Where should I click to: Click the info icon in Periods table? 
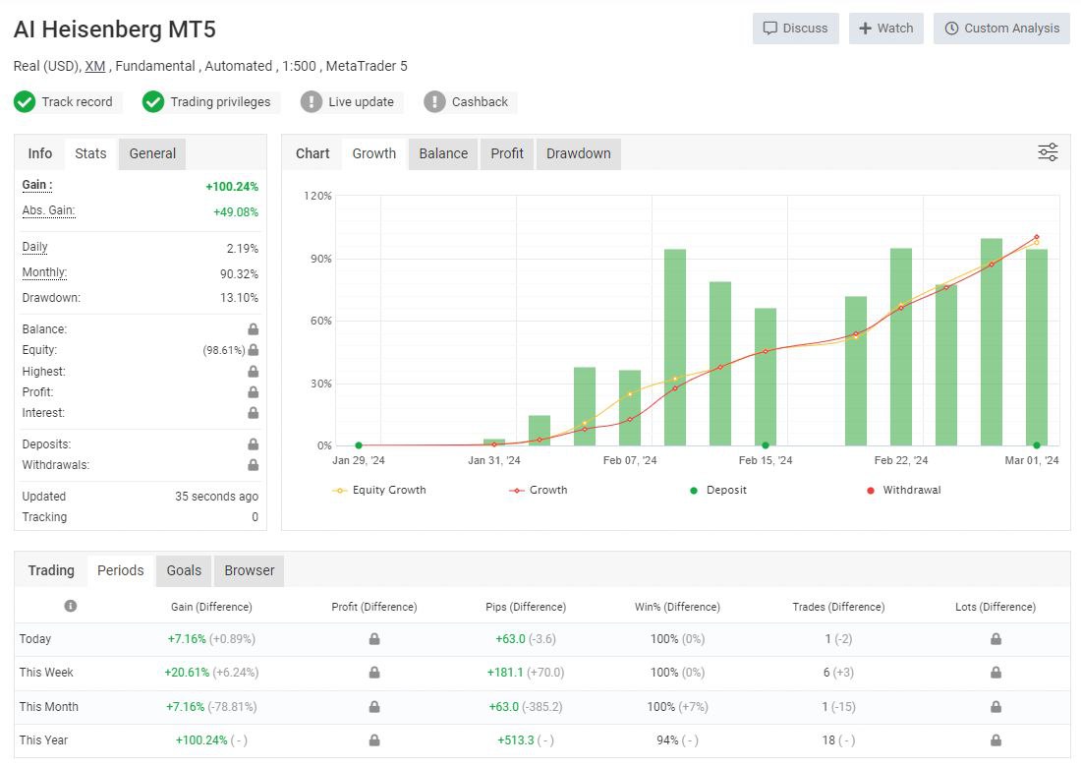[71, 607]
